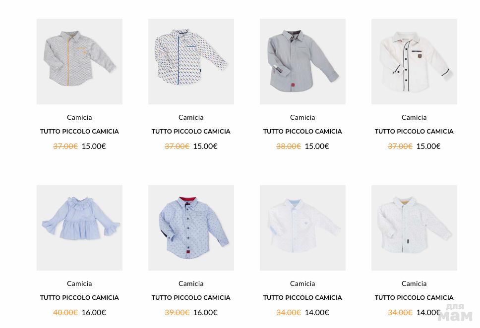480x328 pixels.
Task: Click the Camicia category under the ruffled blouse
Action: pyautogui.click(x=79, y=283)
